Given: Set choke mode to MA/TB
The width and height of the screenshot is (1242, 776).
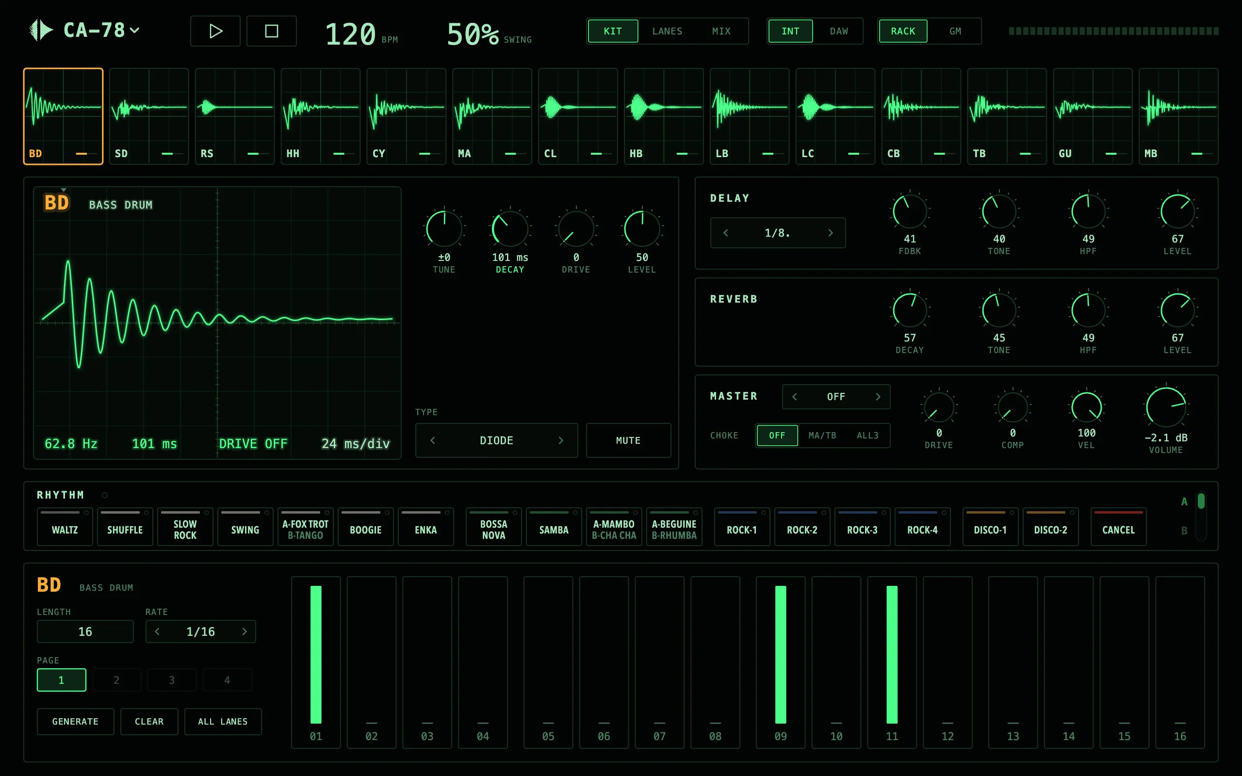Looking at the screenshot, I should tap(822, 435).
